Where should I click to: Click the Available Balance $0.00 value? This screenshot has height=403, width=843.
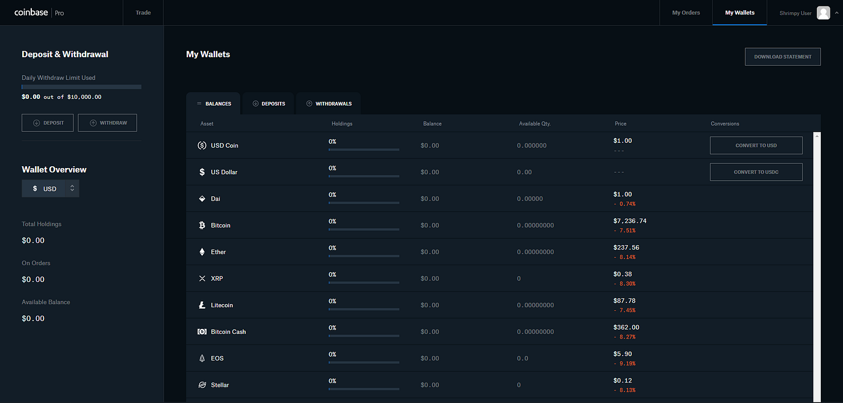click(33, 318)
